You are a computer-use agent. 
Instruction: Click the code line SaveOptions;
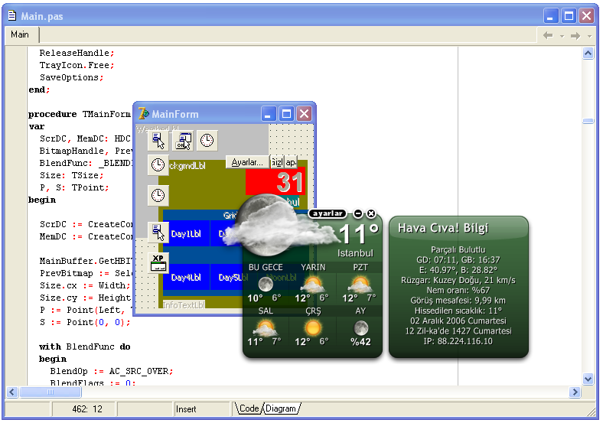72,77
